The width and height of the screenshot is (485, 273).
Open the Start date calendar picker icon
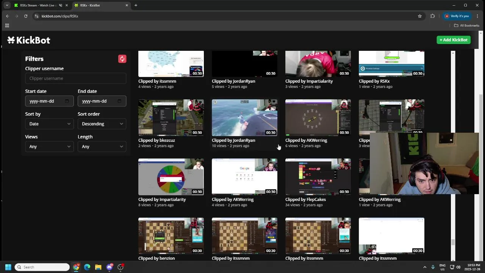pos(67,101)
